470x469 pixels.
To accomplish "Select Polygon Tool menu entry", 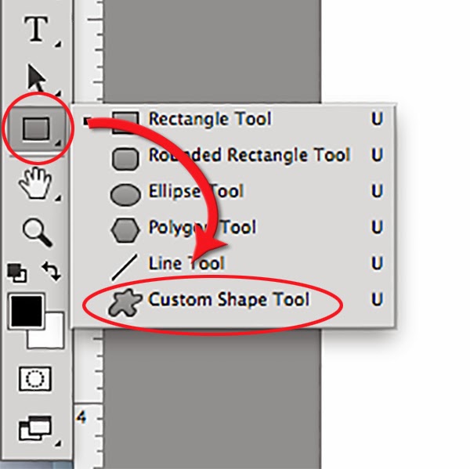I will [202, 229].
